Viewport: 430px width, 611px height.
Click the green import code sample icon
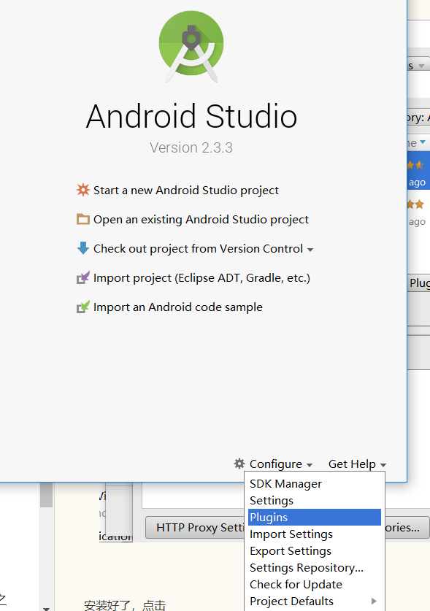[x=83, y=307]
